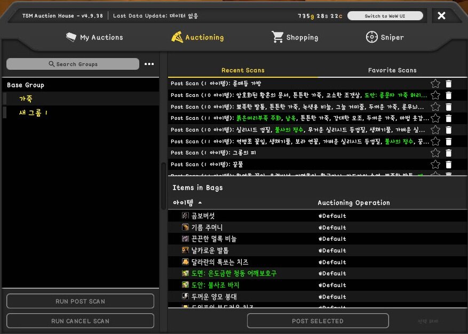Click the trash icon for 뾰족한 발톱 scan
The width and height of the screenshot is (468, 334).
448,107
